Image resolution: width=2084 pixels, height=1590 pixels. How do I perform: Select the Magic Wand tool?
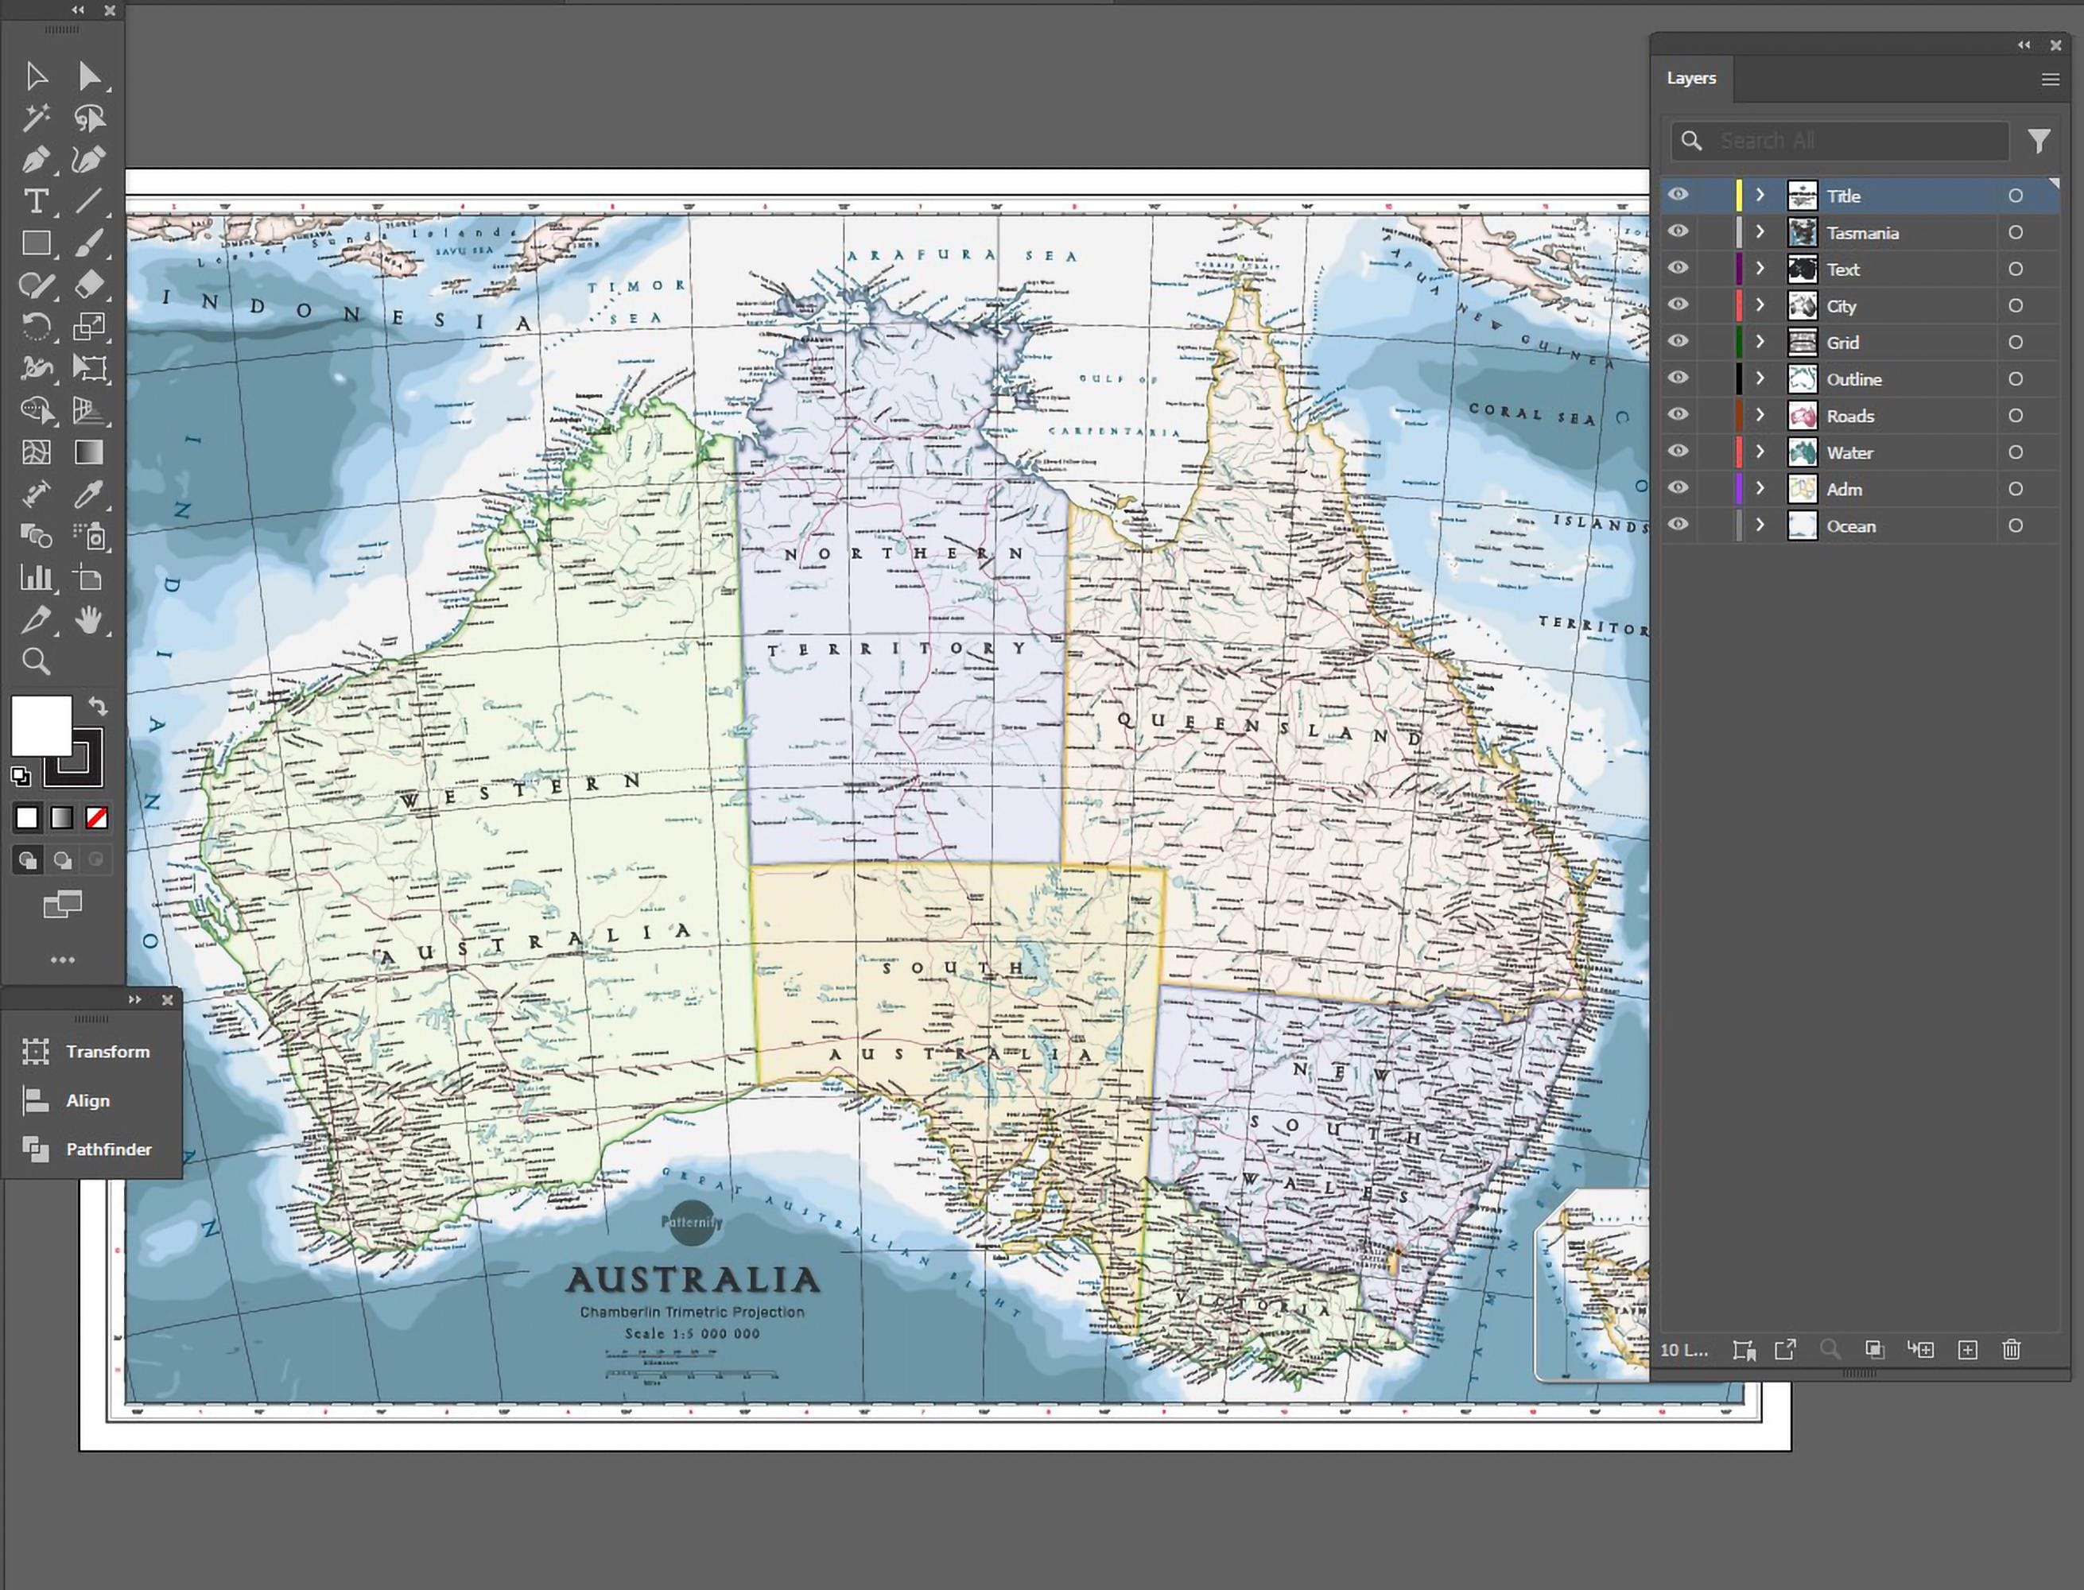[x=38, y=118]
